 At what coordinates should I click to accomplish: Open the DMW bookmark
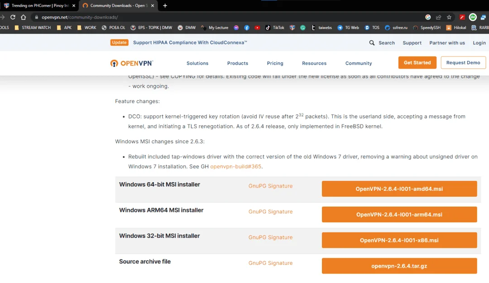(x=187, y=28)
